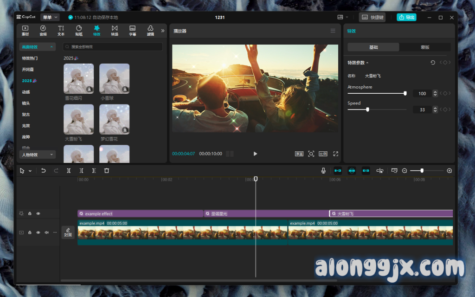475x297 pixels.
Task: Open the 贴纸 stickers panel
Action: [x=79, y=31]
